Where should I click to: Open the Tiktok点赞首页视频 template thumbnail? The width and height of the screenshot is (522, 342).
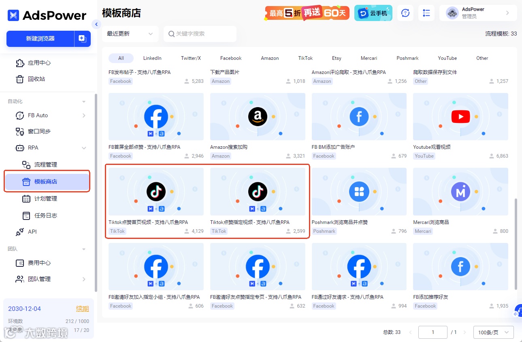156,192
